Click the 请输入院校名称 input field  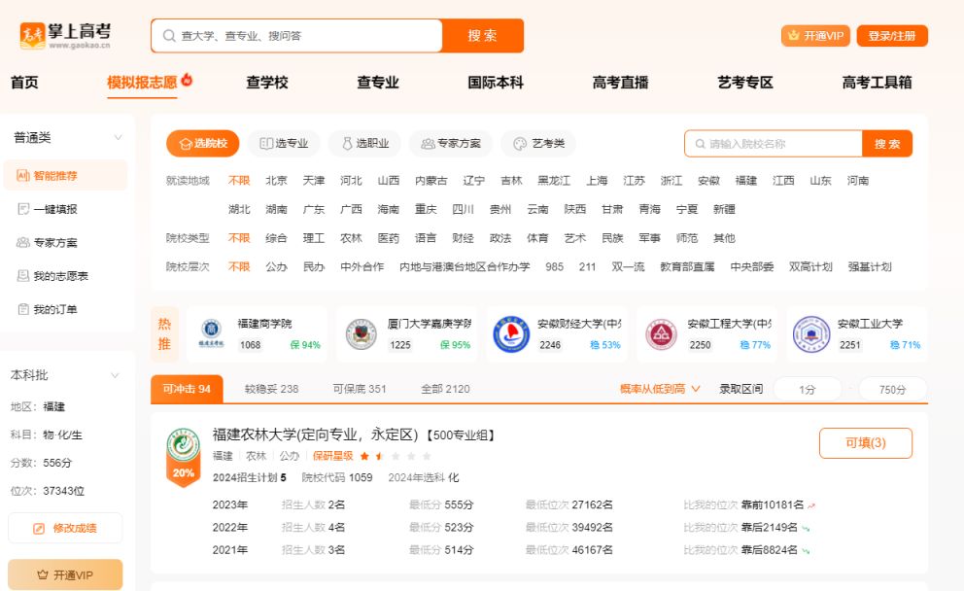(x=774, y=144)
